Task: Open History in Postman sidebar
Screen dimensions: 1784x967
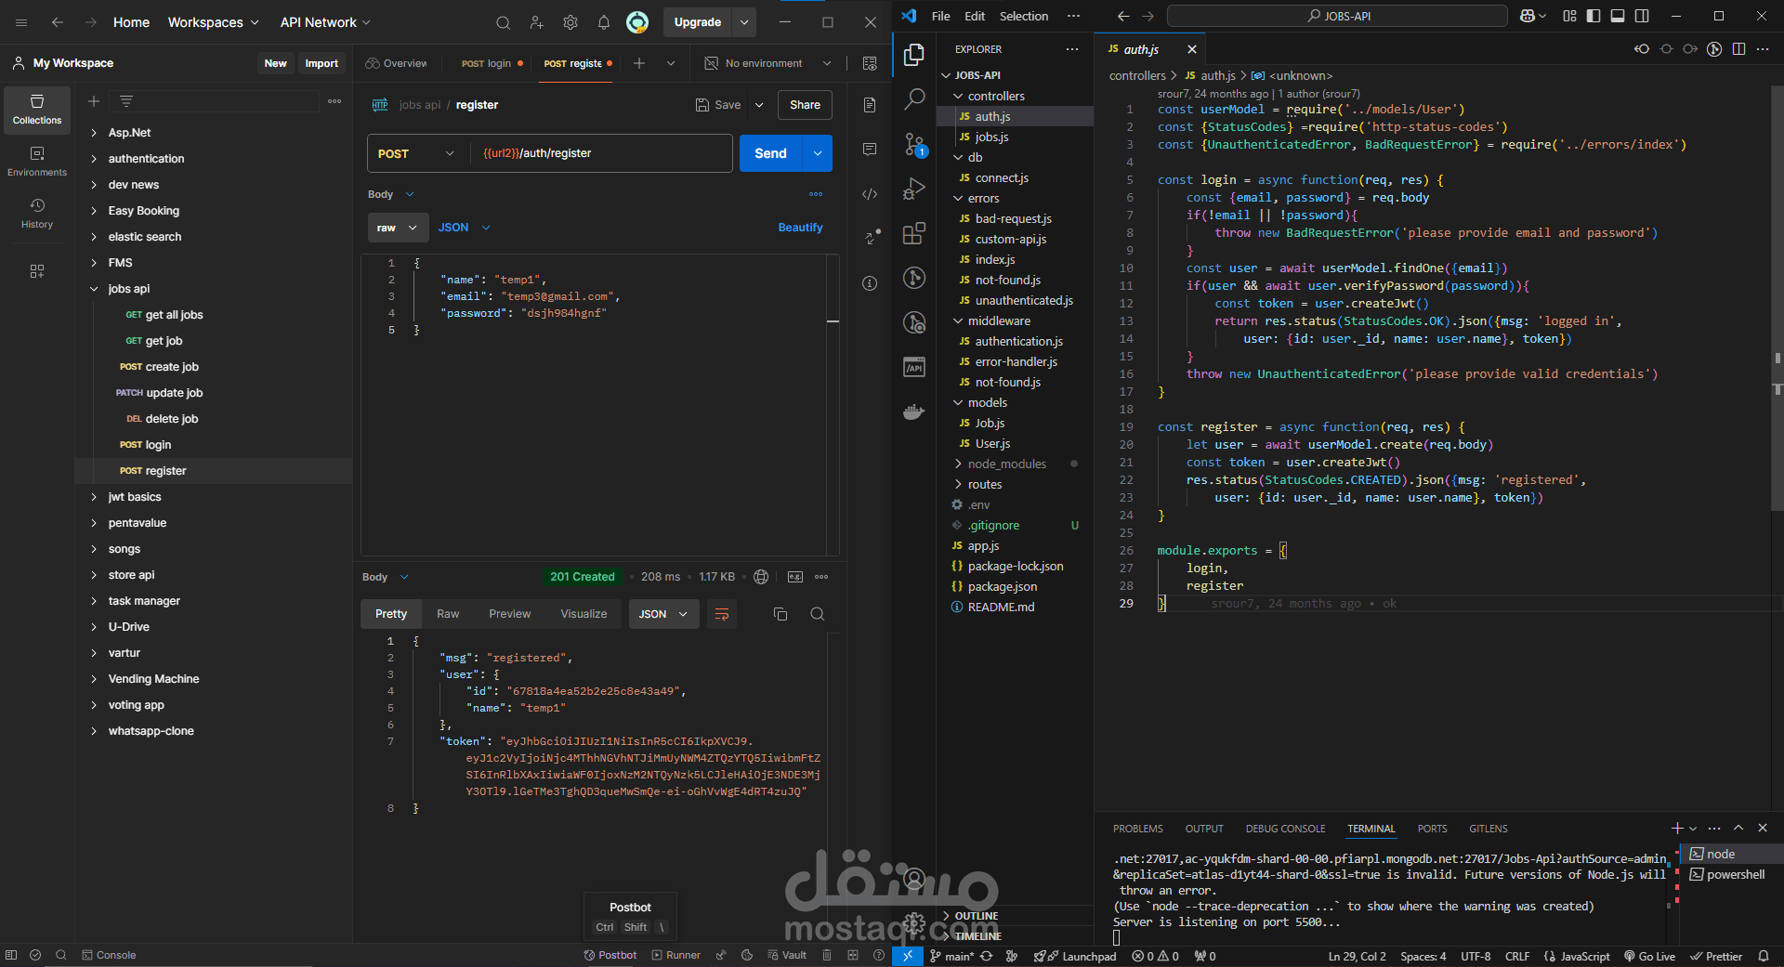Action: (37, 214)
